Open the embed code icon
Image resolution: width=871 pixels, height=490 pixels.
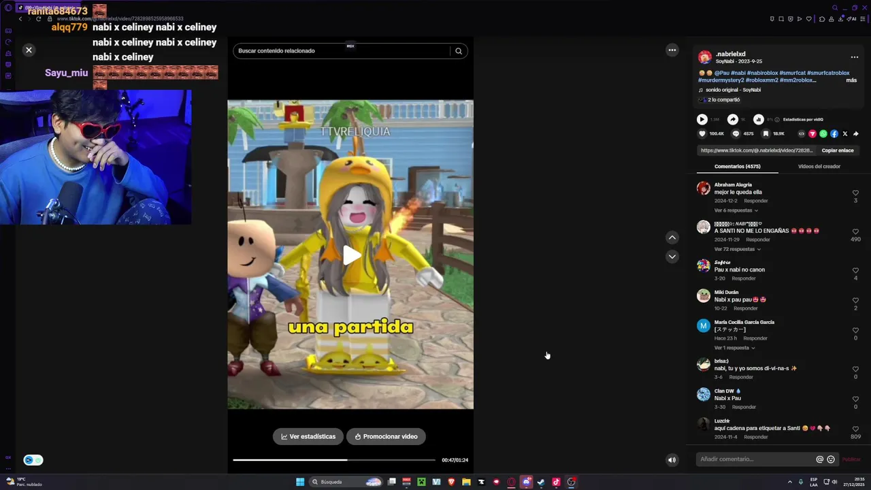point(802,134)
